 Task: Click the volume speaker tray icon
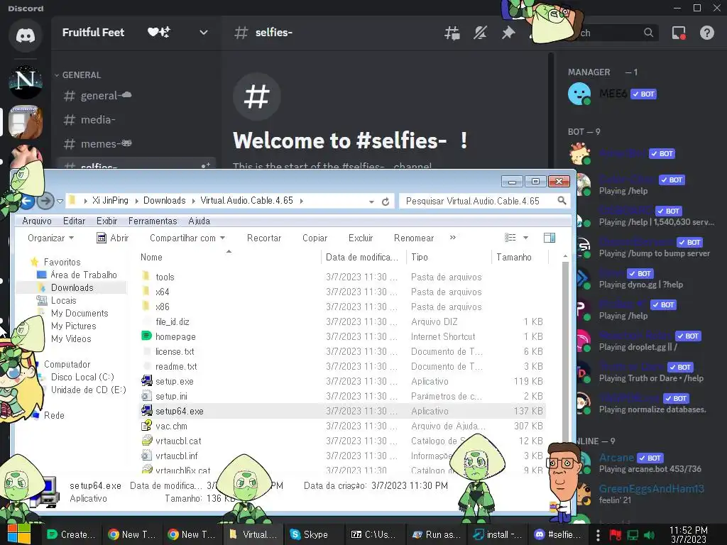[650, 535]
